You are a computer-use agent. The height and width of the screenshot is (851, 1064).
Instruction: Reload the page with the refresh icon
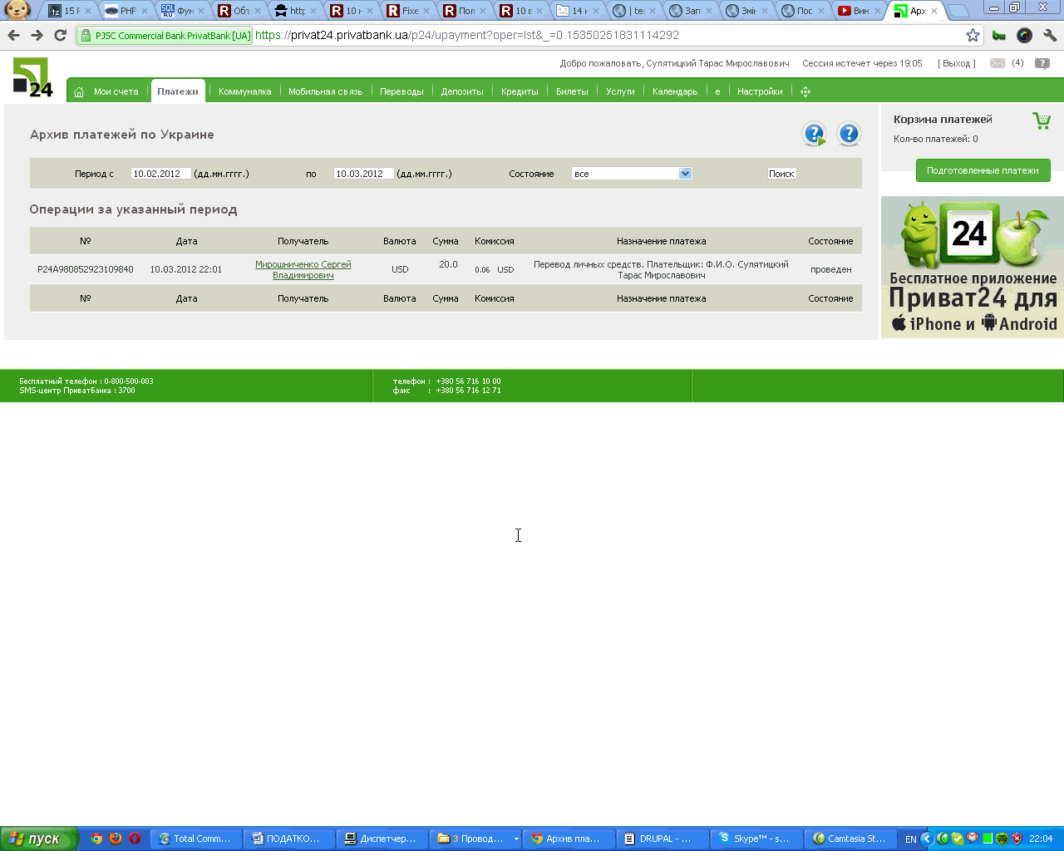[60, 36]
